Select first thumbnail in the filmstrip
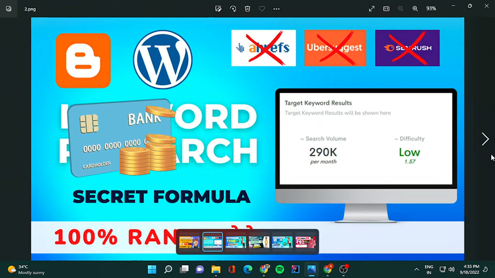The image size is (495, 278). 189,242
